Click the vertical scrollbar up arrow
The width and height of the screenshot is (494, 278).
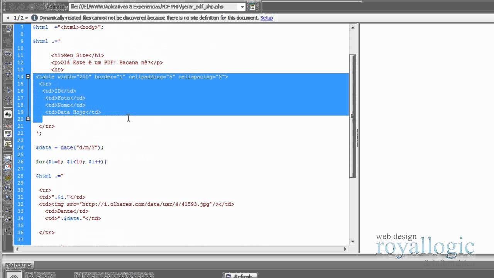click(x=353, y=27)
